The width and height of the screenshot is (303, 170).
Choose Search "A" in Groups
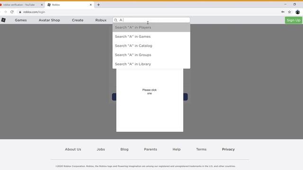[x=151, y=55]
